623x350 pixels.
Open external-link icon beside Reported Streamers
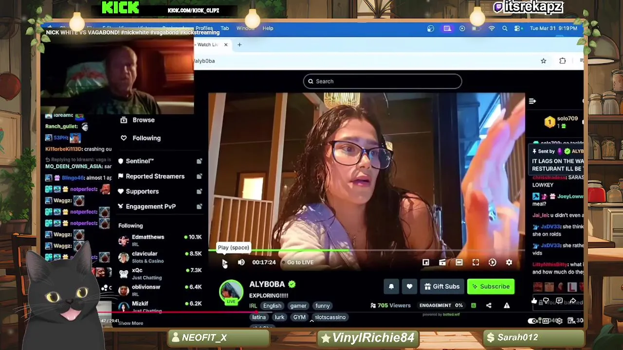tap(199, 176)
